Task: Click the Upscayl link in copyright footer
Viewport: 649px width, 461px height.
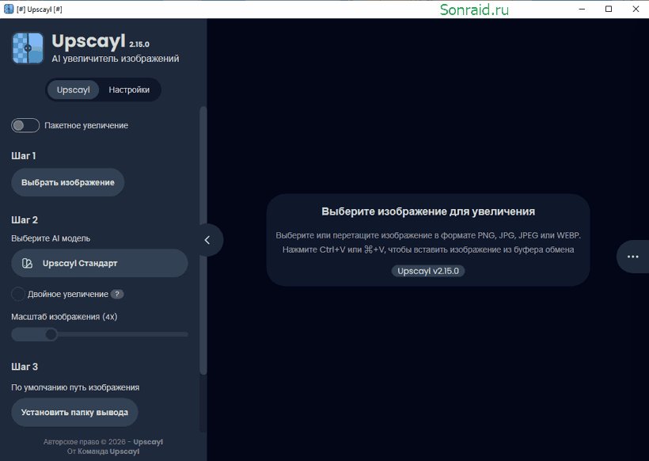Action: [148, 442]
